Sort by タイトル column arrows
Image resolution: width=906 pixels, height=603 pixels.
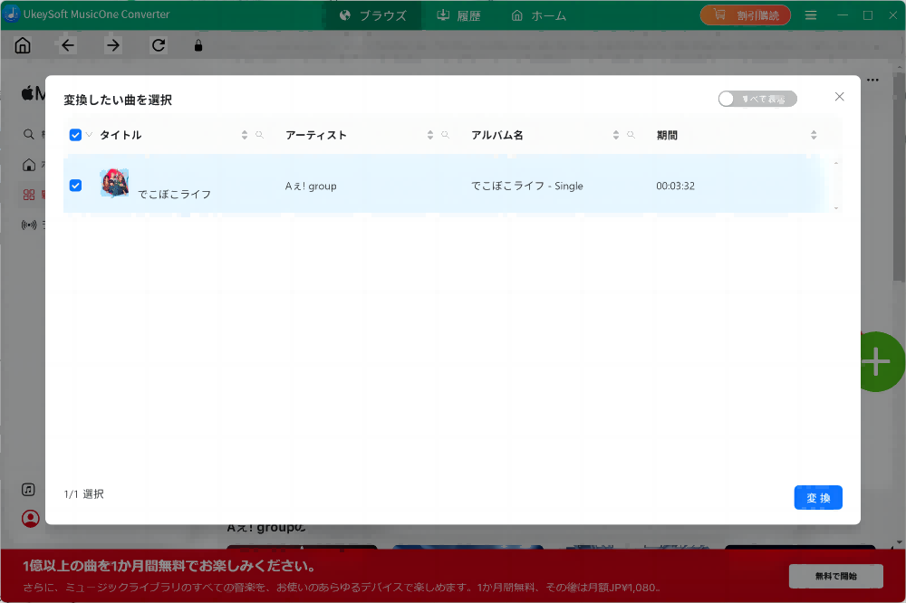[245, 135]
